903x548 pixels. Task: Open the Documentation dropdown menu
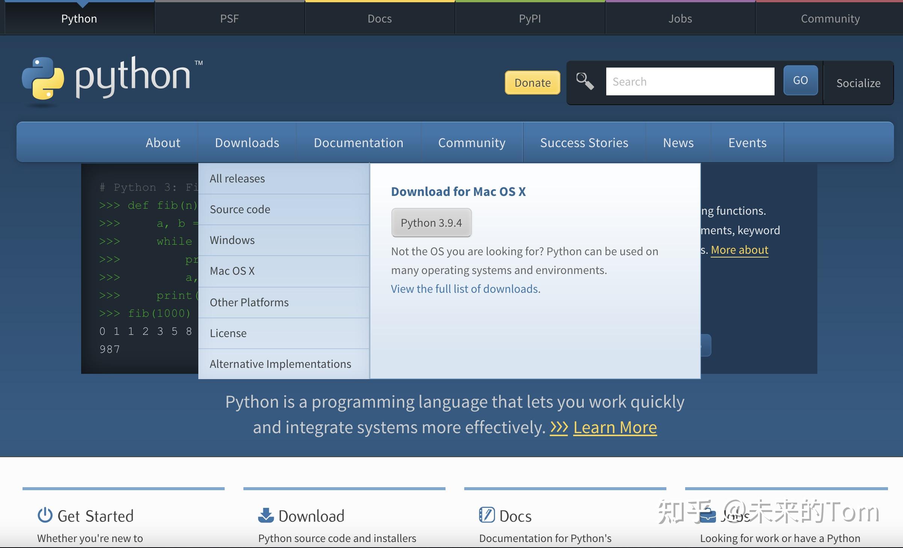coord(358,142)
